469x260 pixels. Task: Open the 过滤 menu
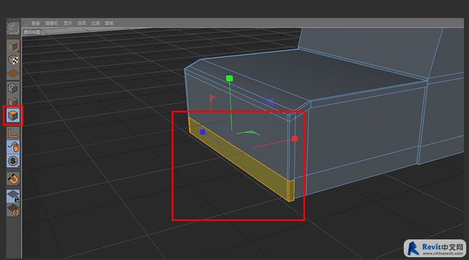(x=95, y=23)
